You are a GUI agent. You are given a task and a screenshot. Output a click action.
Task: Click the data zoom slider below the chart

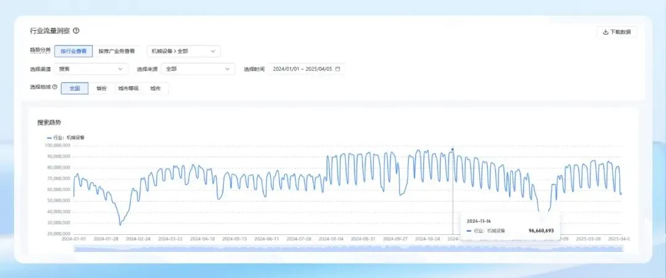pos(347,248)
